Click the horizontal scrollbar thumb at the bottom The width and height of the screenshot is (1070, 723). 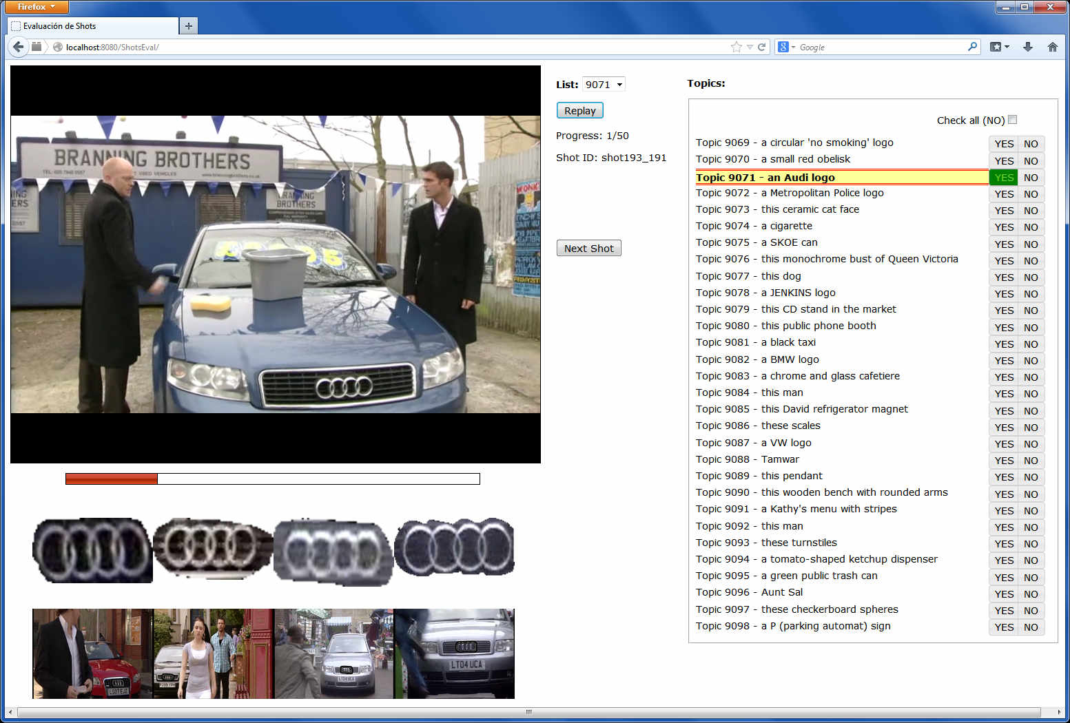click(529, 712)
